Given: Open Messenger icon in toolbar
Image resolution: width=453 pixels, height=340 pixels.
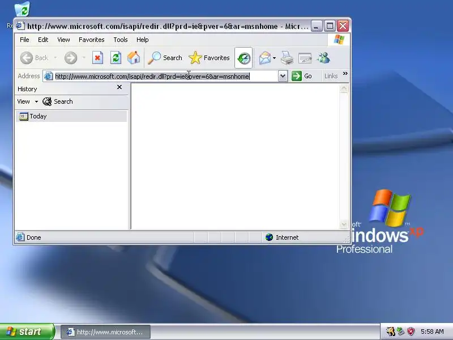Looking at the screenshot, I should click(x=323, y=58).
